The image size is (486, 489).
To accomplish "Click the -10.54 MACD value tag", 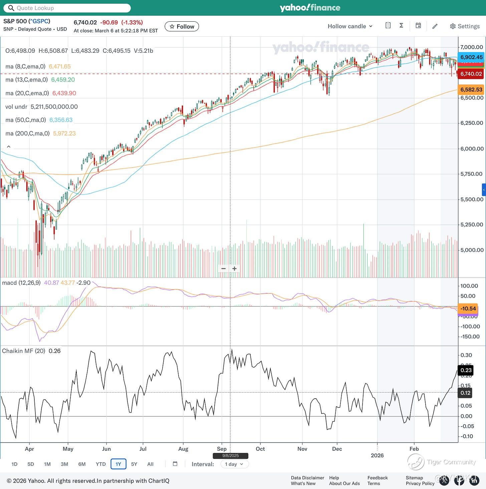I will (468, 308).
